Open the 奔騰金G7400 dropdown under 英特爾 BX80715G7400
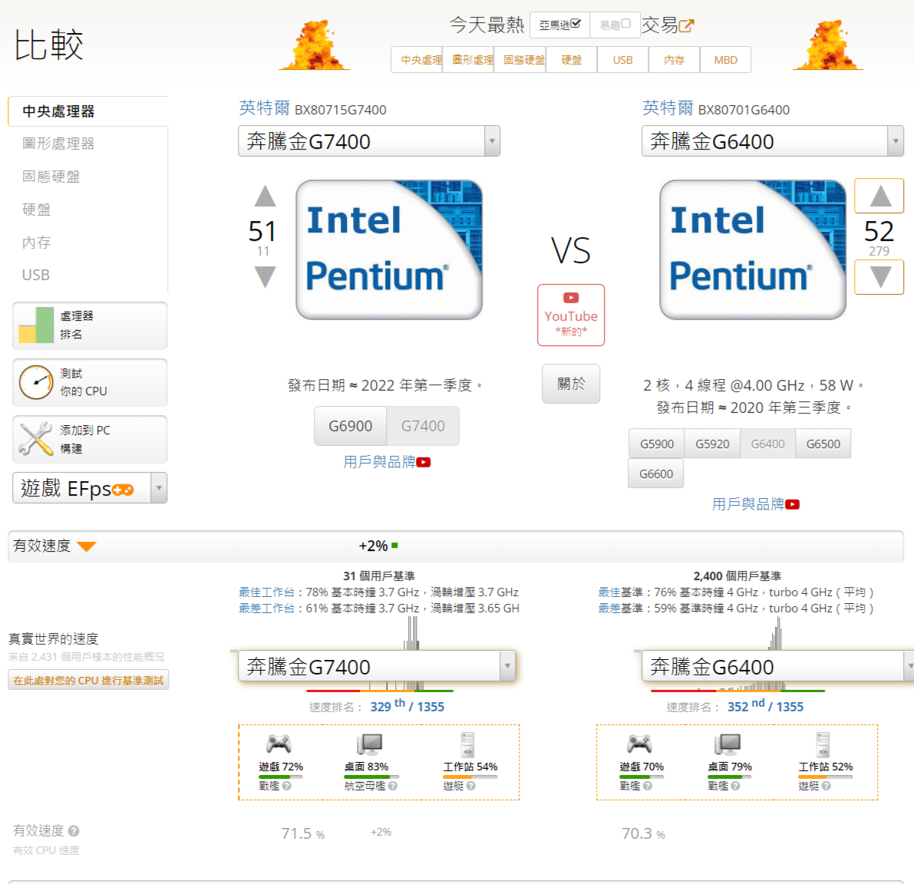Image resolution: width=914 pixels, height=884 pixels. [369, 141]
